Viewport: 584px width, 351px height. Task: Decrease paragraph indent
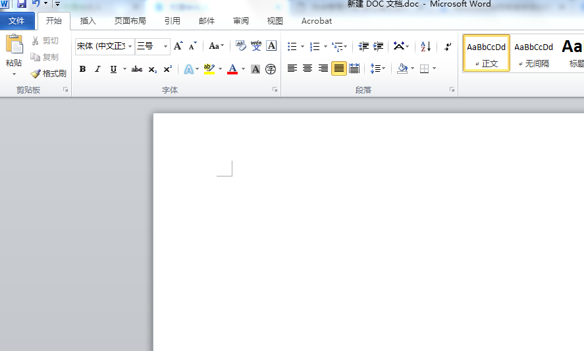363,46
